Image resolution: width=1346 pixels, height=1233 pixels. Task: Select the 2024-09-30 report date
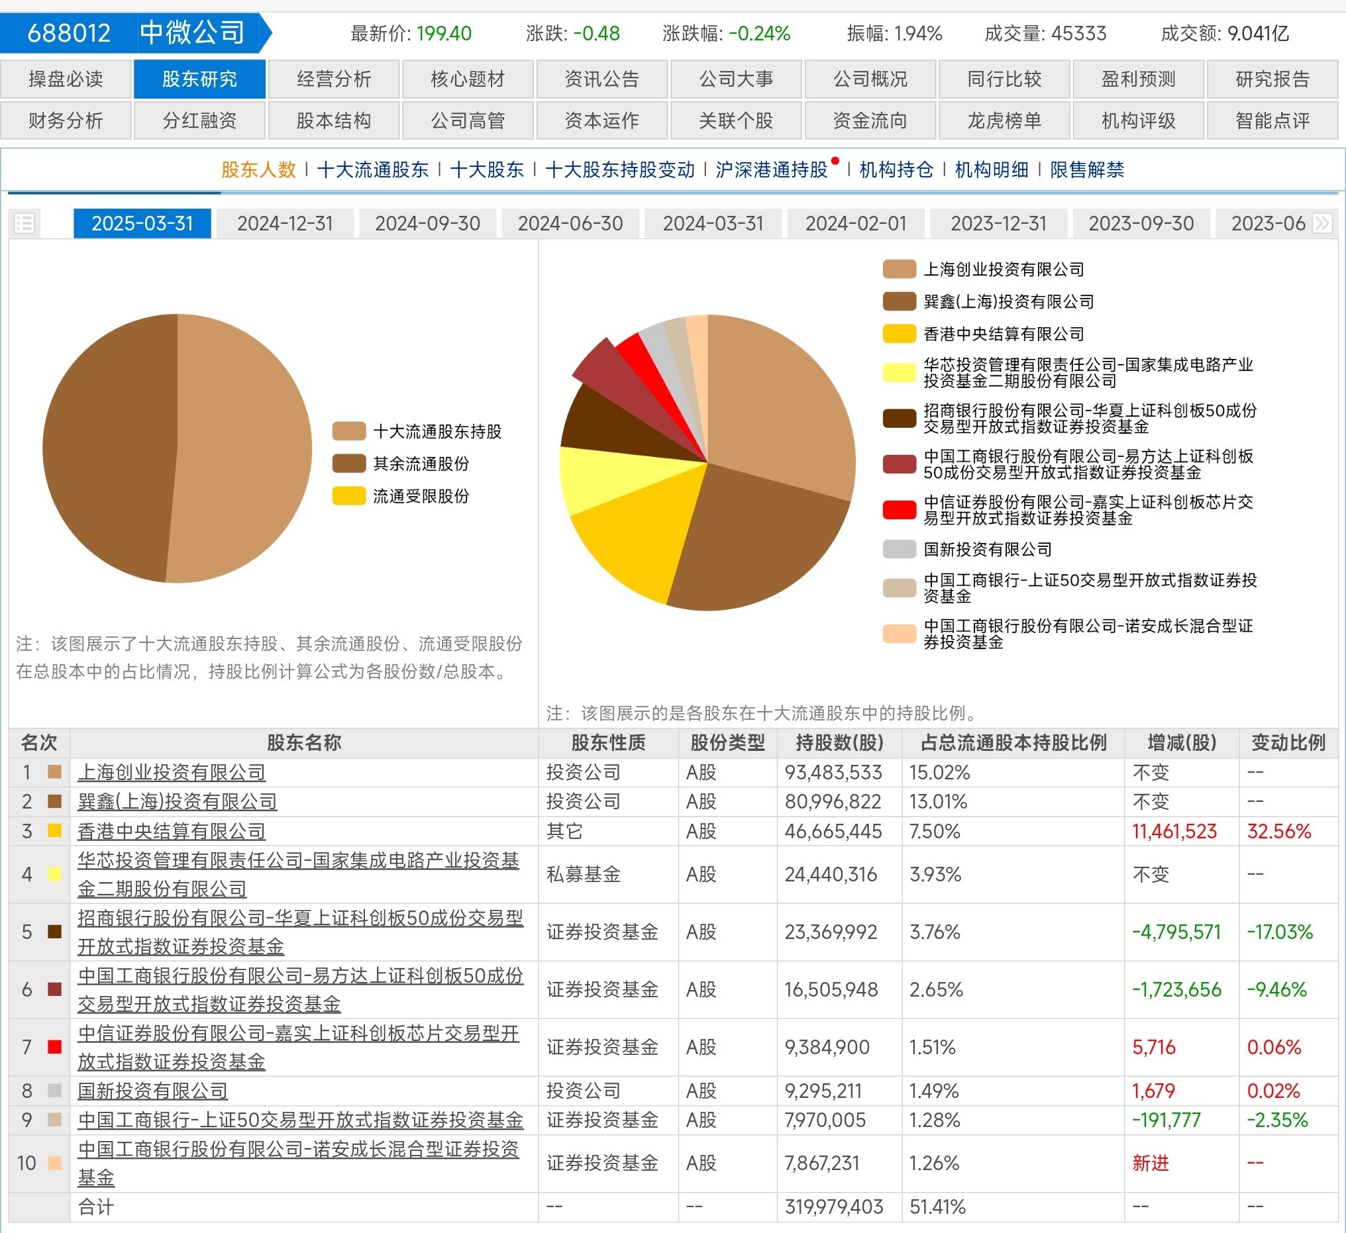click(428, 223)
